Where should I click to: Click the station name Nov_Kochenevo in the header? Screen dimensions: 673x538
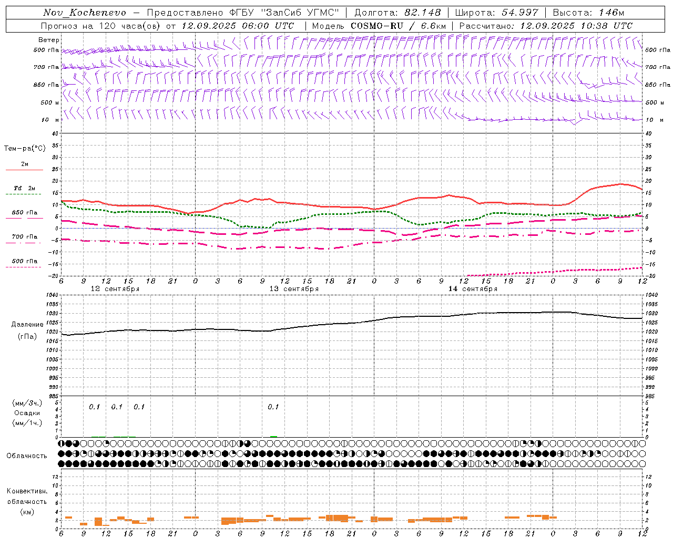tap(85, 13)
